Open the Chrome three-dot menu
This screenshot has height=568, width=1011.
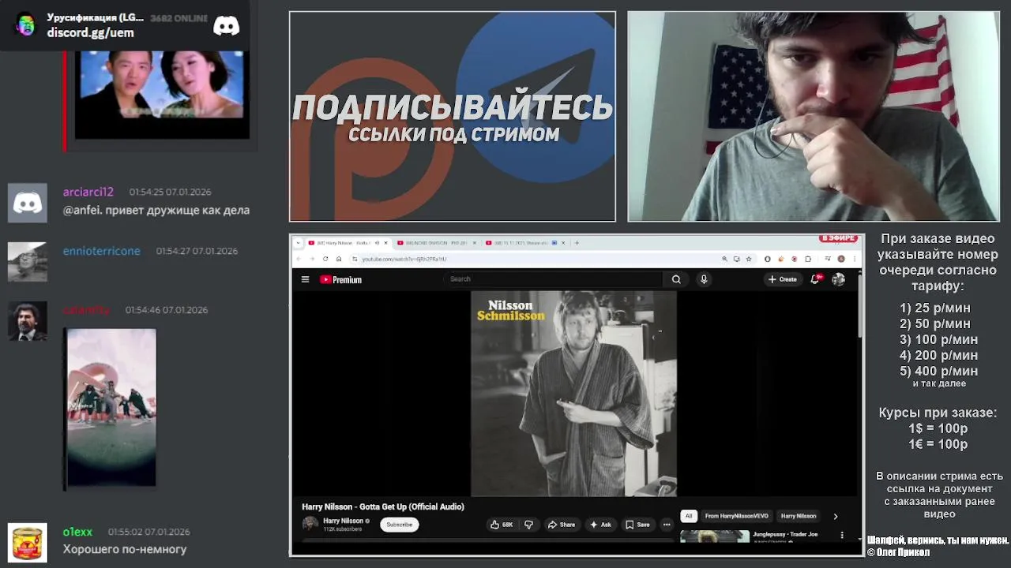click(x=854, y=259)
